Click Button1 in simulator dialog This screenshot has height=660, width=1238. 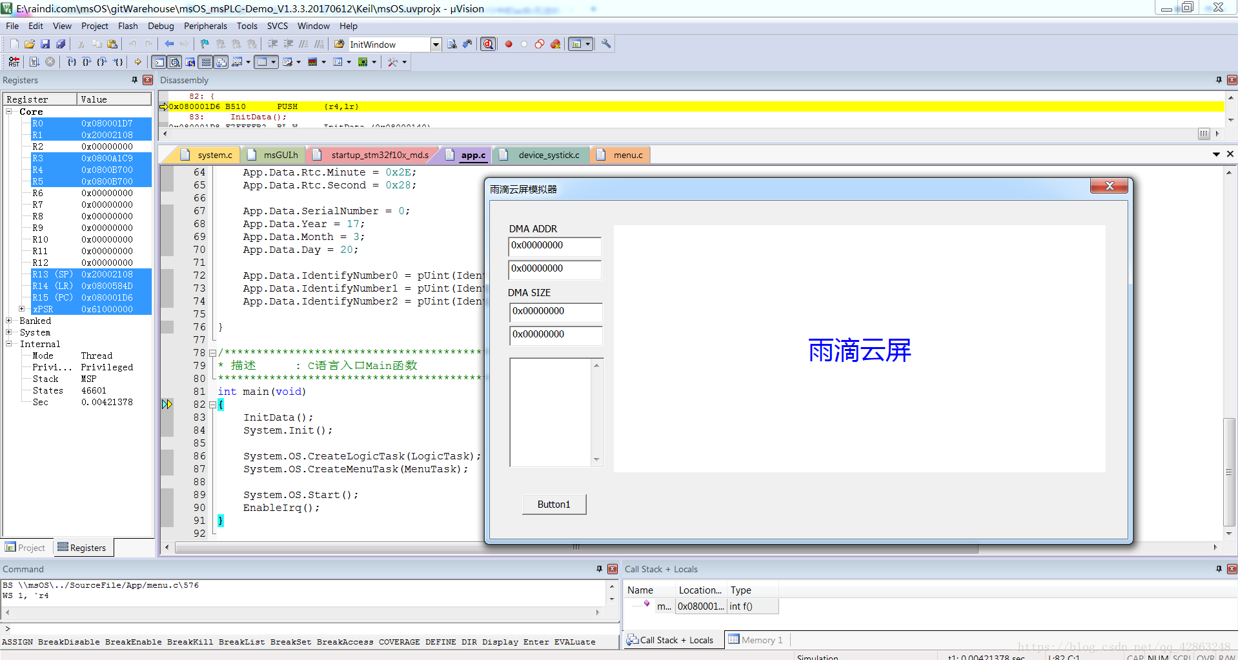[x=554, y=505]
